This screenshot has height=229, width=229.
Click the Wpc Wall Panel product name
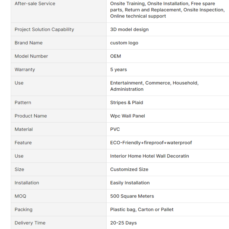127,116
